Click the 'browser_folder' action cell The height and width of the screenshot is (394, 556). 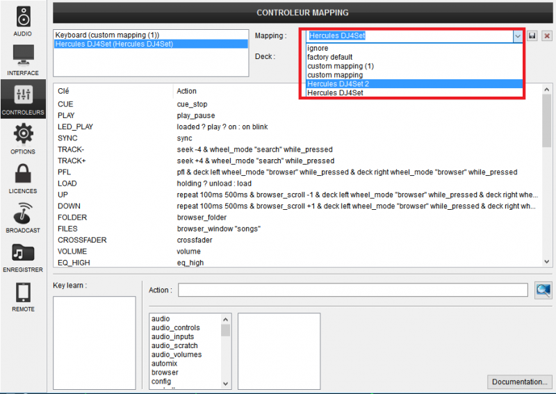(202, 217)
